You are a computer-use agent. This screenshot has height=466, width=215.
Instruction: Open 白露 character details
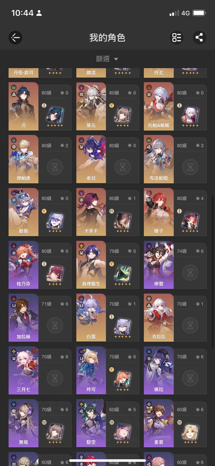[x=108, y=318]
